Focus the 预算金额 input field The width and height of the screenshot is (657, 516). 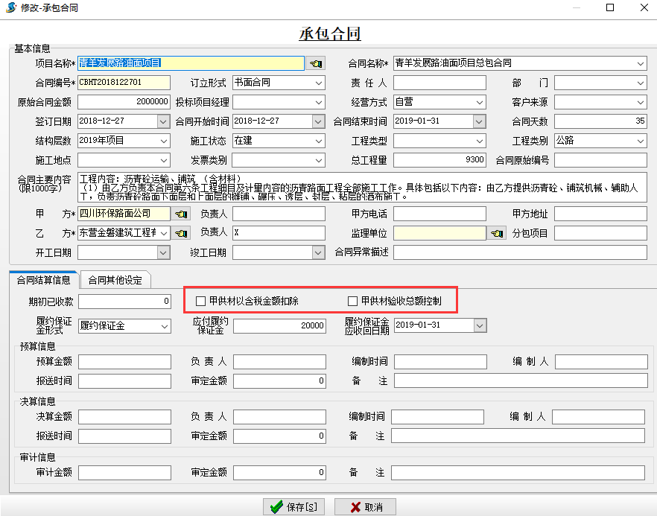click(124, 362)
